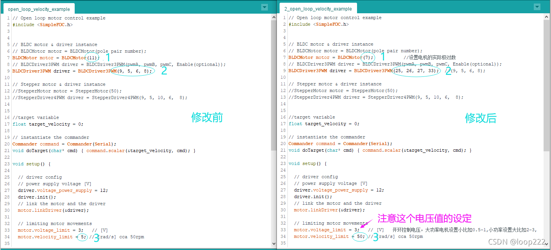The height and width of the screenshot is (250, 551).
Task: Click '#include <SimpleFOC.h>' in the open_loop_velocity_example editor
Action: click(43, 25)
